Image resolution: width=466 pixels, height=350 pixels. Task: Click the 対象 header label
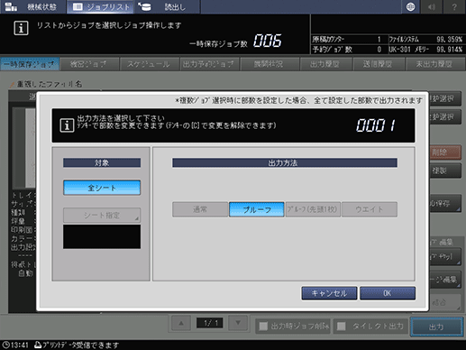(x=102, y=162)
